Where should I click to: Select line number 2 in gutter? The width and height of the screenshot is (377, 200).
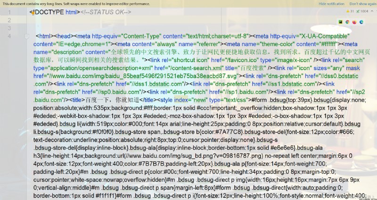tap(9, 20)
